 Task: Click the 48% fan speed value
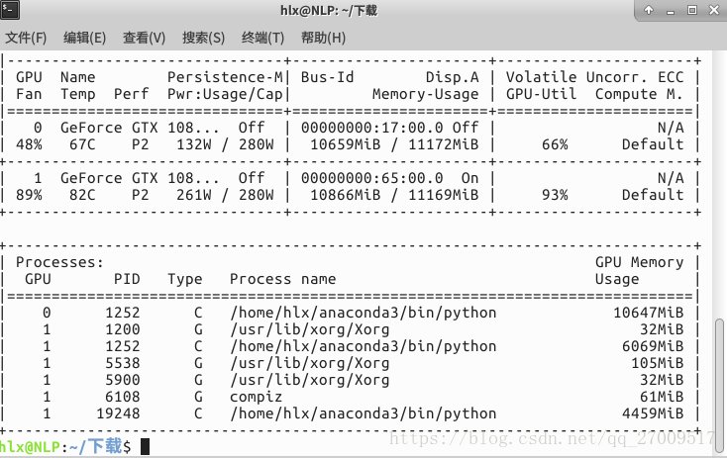point(29,144)
